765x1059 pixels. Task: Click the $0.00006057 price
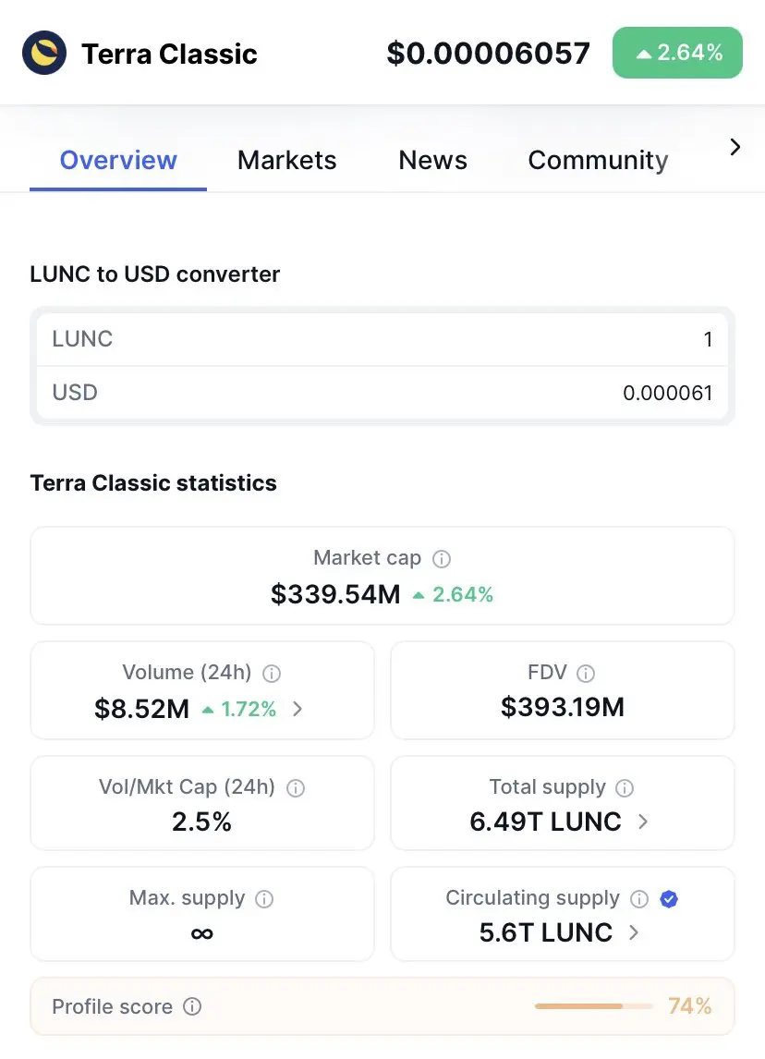point(488,54)
